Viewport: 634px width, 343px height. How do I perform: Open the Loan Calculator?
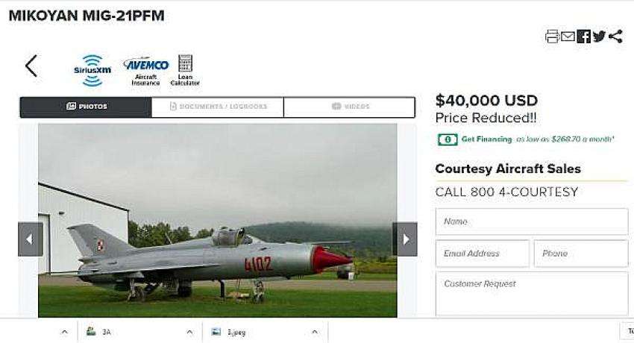tap(185, 70)
